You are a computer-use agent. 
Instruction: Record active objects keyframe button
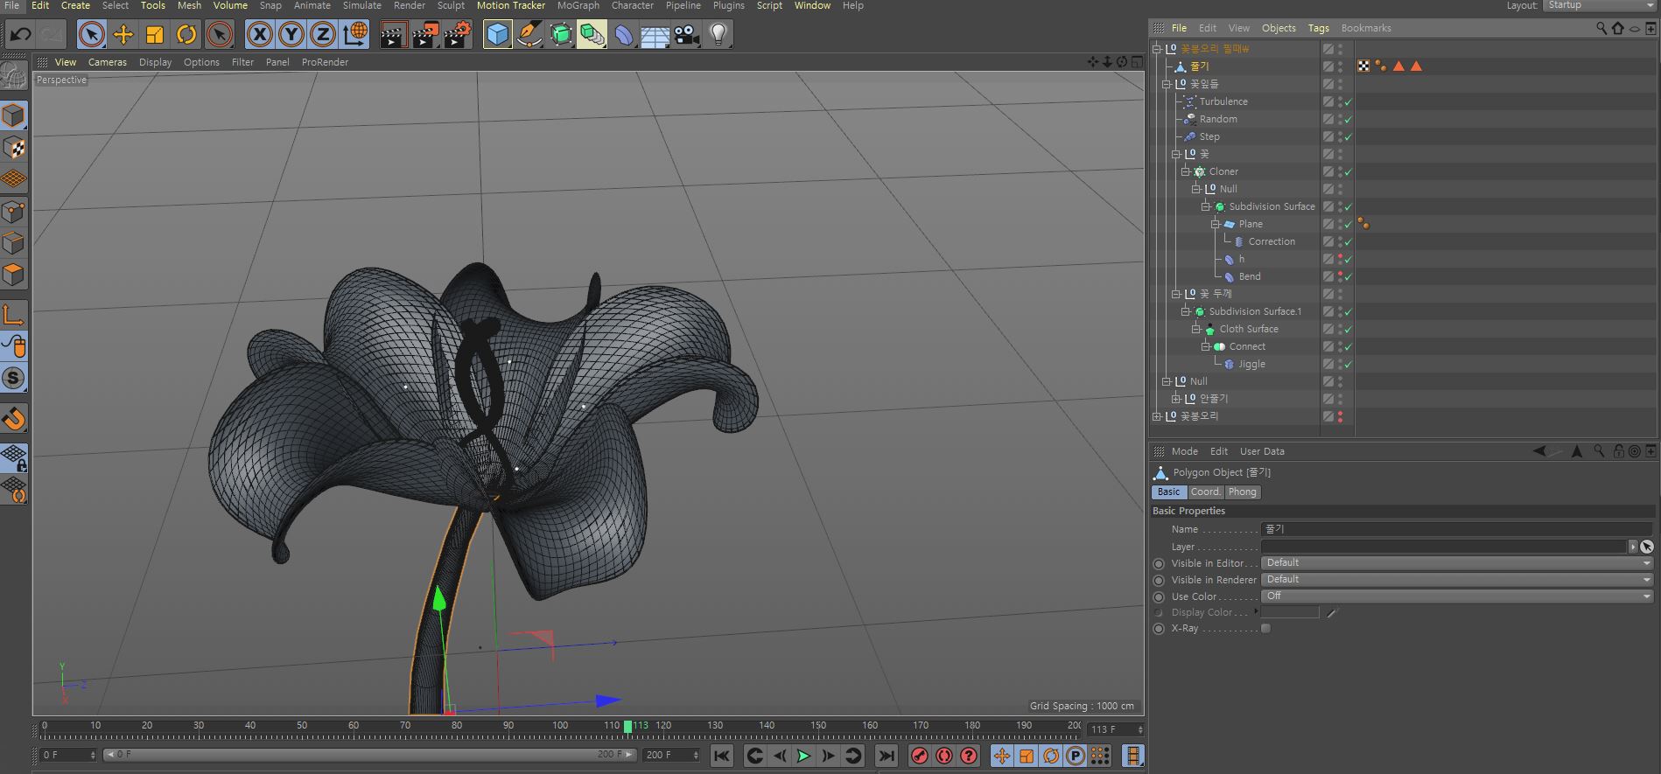tap(919, 757)
